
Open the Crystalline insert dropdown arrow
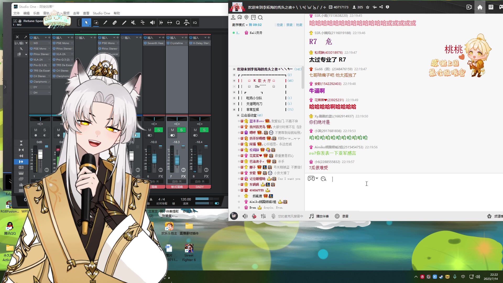186,43
